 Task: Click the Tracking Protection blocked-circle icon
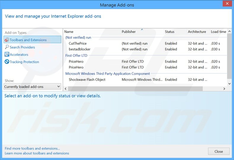(x=7, y=62)
